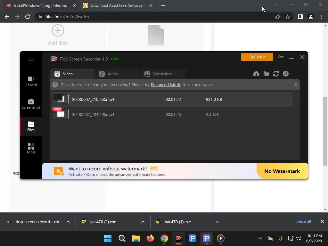Screen dimensions: 328x246
Task: Share this page icon in Chrome
Action: click(x=277, y=17)
